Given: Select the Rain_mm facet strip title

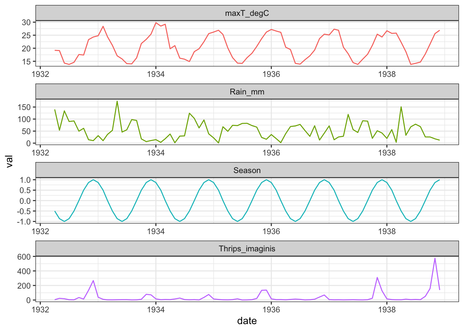Looking at the screenshot, I should pyautogui.click(x=247, y=92).
